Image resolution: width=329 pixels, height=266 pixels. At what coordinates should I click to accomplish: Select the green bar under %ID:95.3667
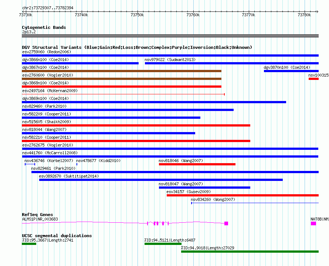(x=29, y=244)
